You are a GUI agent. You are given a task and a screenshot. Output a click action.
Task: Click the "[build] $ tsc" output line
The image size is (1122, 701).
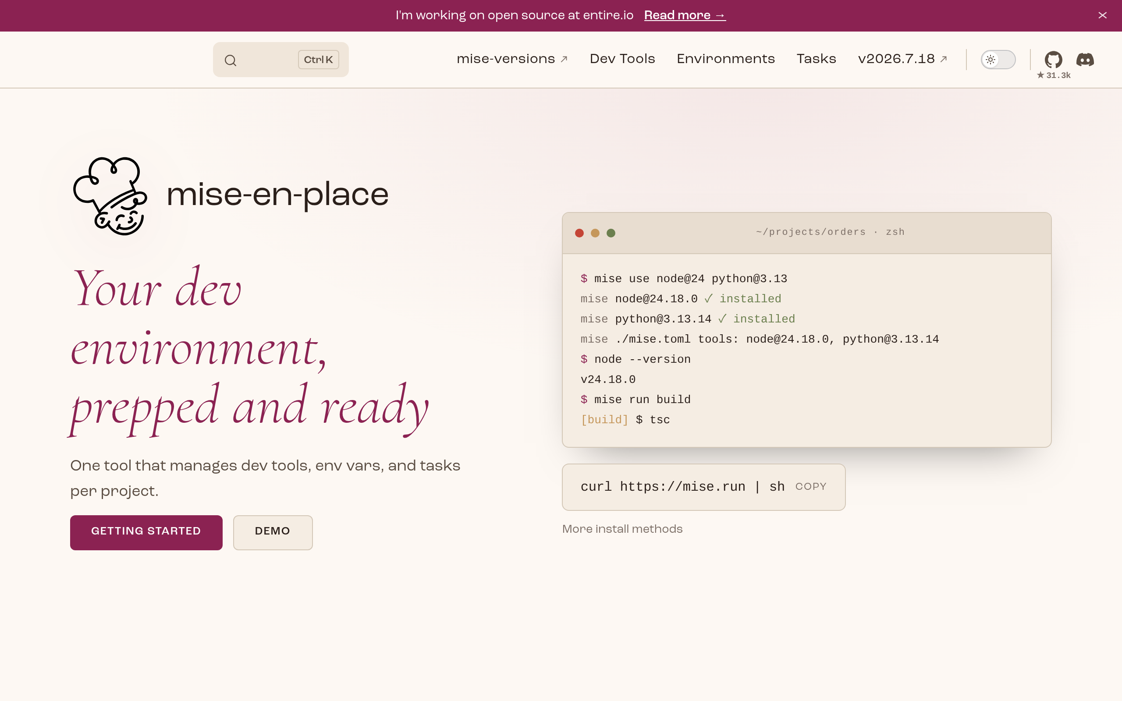625,420
